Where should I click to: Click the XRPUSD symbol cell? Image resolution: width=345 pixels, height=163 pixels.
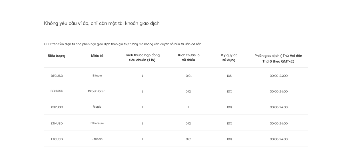(57, 107)
